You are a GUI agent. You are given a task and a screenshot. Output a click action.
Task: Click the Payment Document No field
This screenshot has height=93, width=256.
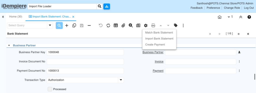click(x=85, y=71)
